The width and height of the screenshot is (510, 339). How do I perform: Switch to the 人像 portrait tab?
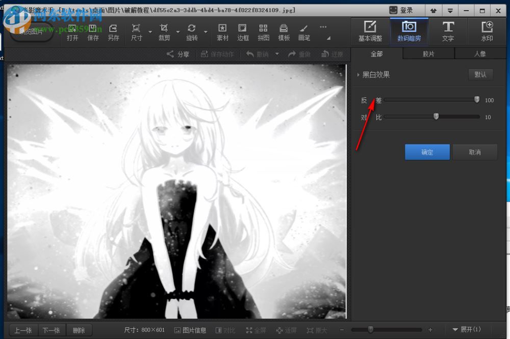click(x=480, y=53)
